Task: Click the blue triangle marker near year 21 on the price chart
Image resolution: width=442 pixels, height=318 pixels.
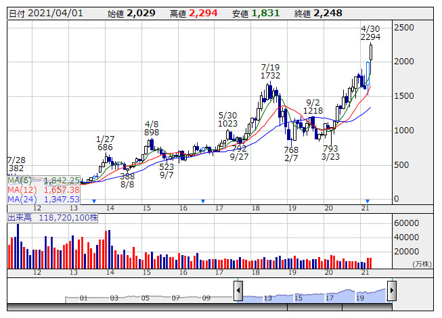Action: point(367,201)
